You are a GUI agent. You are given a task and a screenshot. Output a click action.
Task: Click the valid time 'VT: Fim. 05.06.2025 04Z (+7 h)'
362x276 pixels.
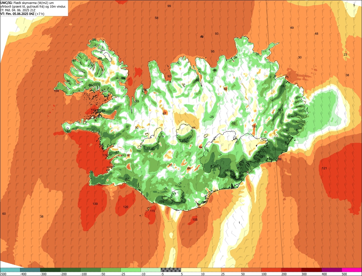click(x=22, y=14)
